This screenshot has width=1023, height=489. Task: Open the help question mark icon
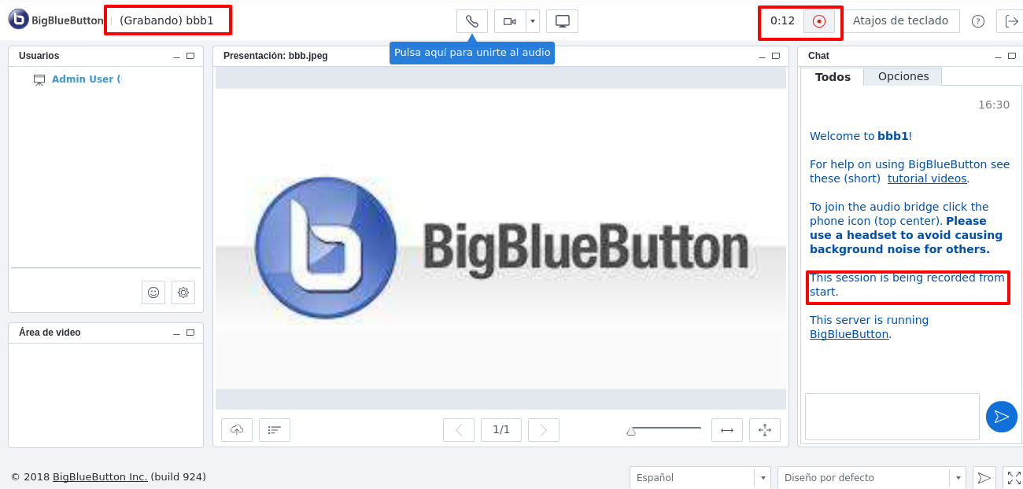[x=978, y=21]
